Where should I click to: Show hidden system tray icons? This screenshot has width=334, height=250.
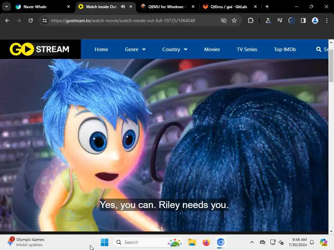coord(252,242)
